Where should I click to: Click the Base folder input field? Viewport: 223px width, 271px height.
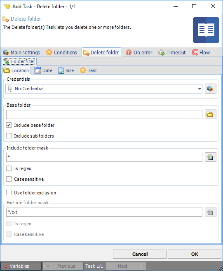coord(104,114)
